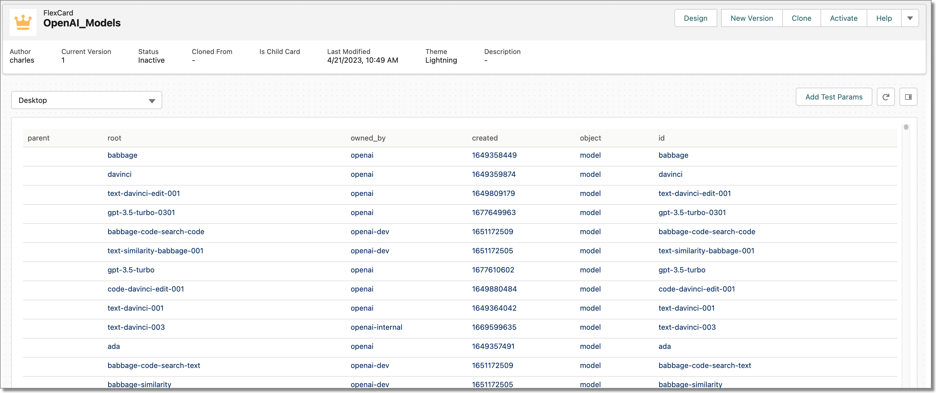Click the Author value 'charles'
This screenshot has height=393, width=936.
[x=22, y=60]
